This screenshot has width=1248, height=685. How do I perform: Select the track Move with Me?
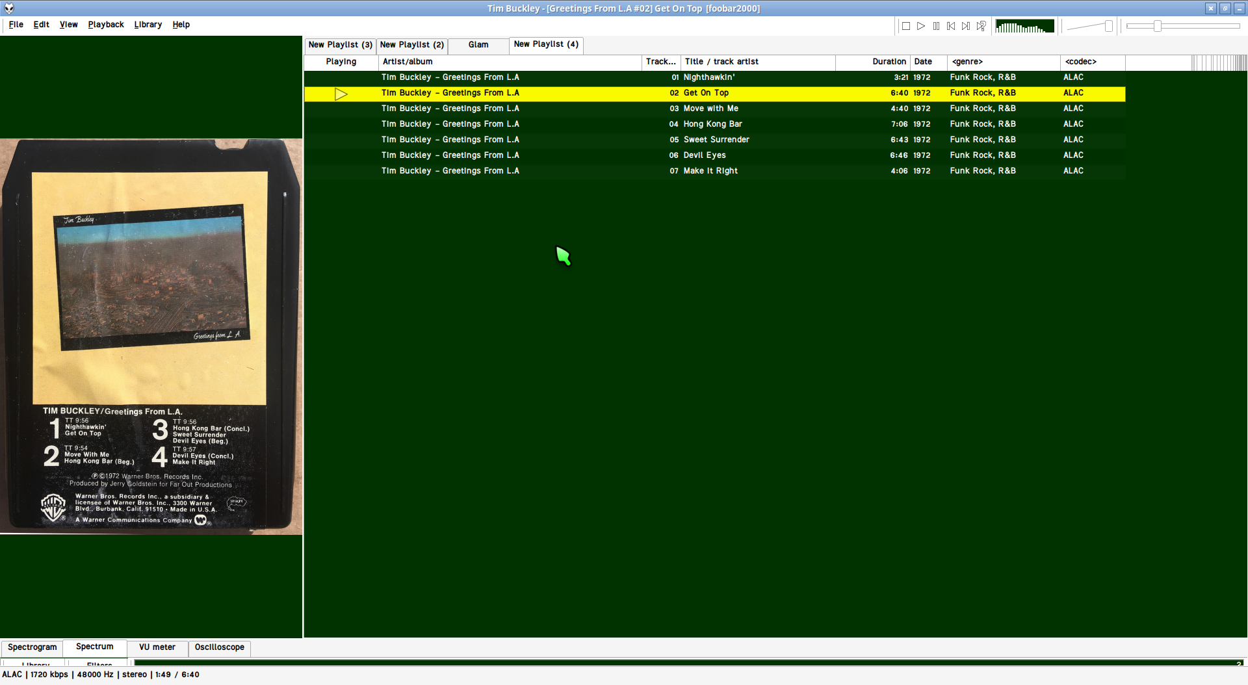pyautogui.click(x=715, y=109)
